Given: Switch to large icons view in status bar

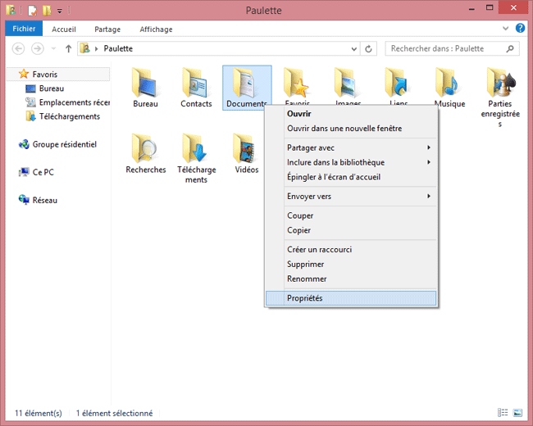Looking at the screenshot, I should click(517, 413).
